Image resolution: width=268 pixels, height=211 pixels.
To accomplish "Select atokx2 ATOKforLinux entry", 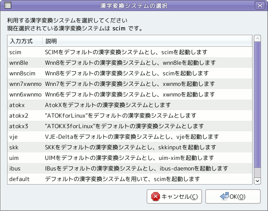I will coord(130,115).
